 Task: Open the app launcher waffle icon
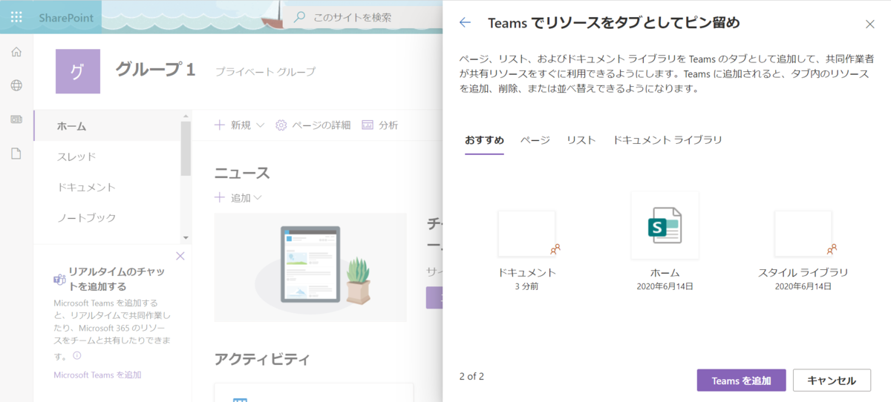coord(16,16)
